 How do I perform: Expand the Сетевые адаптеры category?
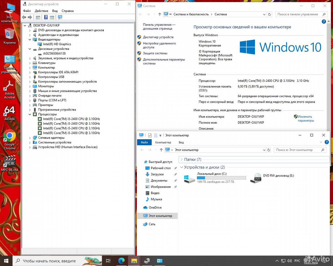pos(30,138)
